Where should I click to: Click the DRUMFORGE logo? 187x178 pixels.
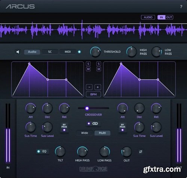[93, 169]
